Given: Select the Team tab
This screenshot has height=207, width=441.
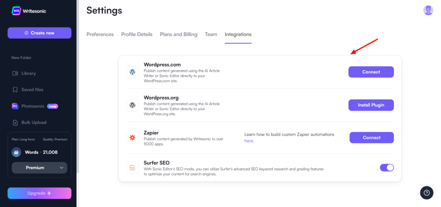Looking at the screenshot, I should 211,34.
